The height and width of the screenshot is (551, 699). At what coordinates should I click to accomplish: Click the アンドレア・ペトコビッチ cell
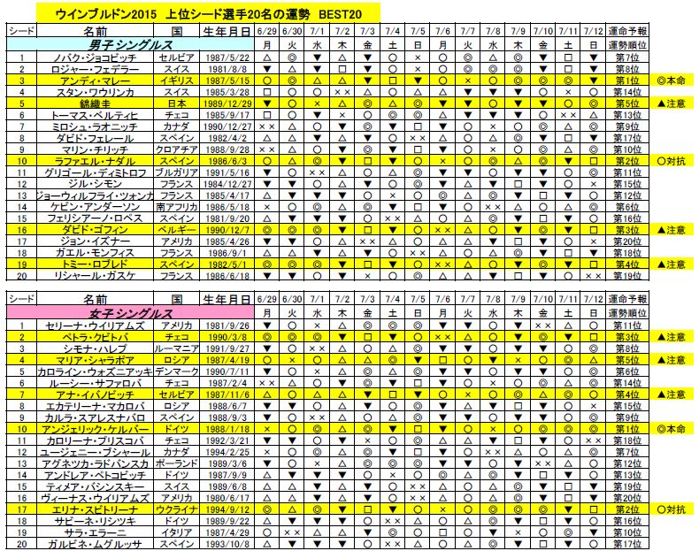96,475
